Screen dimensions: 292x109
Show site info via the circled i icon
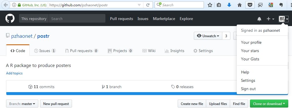pos(14,5)
